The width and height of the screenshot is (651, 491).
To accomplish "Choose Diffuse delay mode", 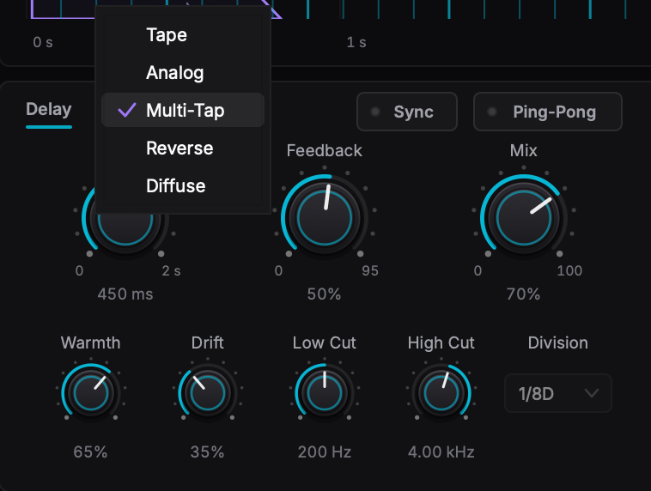I will coord(183,186).
